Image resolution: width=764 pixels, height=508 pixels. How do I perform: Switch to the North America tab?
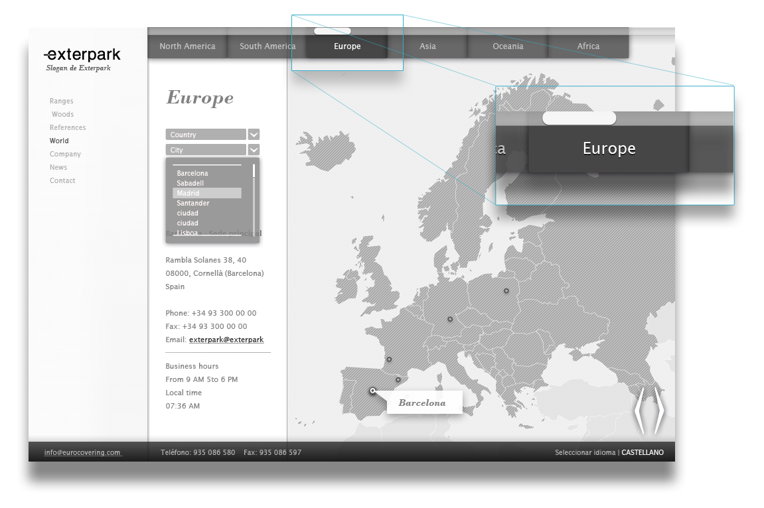pos(187,46)
